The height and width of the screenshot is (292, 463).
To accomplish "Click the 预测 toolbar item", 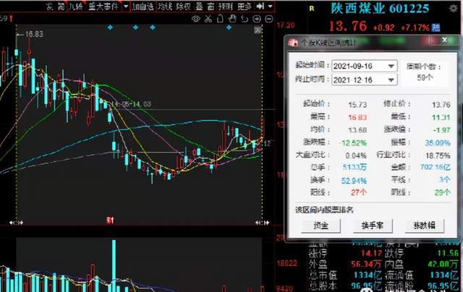I will click(x=226, y=7).
